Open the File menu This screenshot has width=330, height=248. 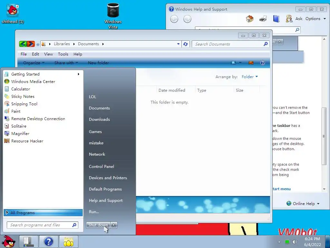point(24,54)
